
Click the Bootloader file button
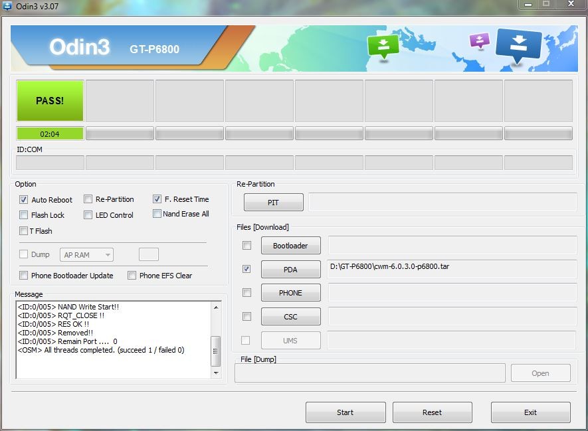[290, 246]
